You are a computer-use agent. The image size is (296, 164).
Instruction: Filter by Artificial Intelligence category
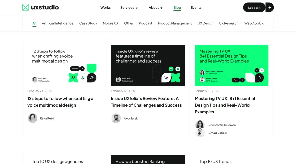tap(58, 23)
